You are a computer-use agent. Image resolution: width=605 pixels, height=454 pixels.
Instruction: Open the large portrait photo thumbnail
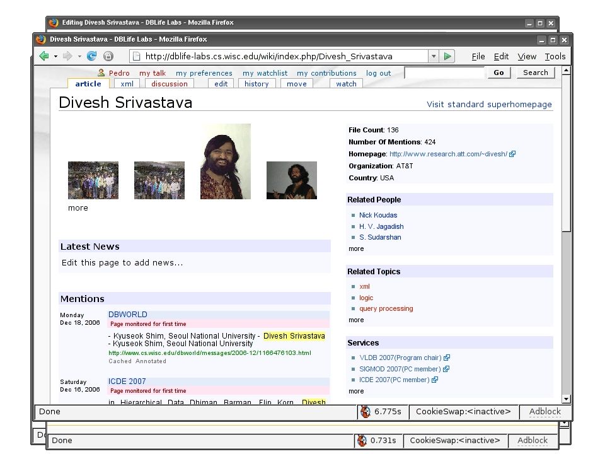(226, 161)
